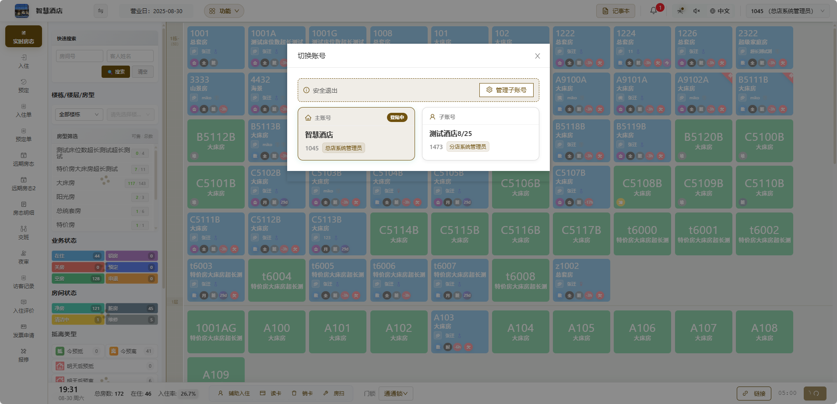Click the muted speaker icon

tap(696, 11)
